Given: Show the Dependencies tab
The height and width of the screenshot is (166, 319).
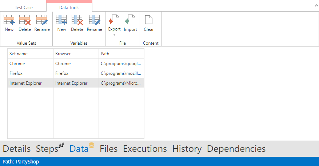Looking at the screenshot, I should (x=236, y=149).
